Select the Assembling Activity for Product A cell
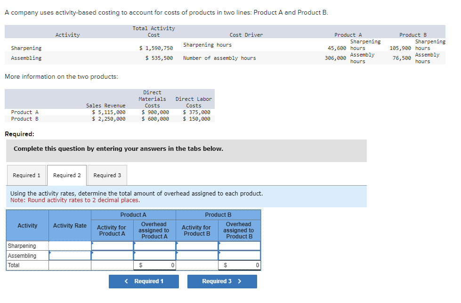The height and width of the screenshot is (303, 461). (x=112, y=255)
